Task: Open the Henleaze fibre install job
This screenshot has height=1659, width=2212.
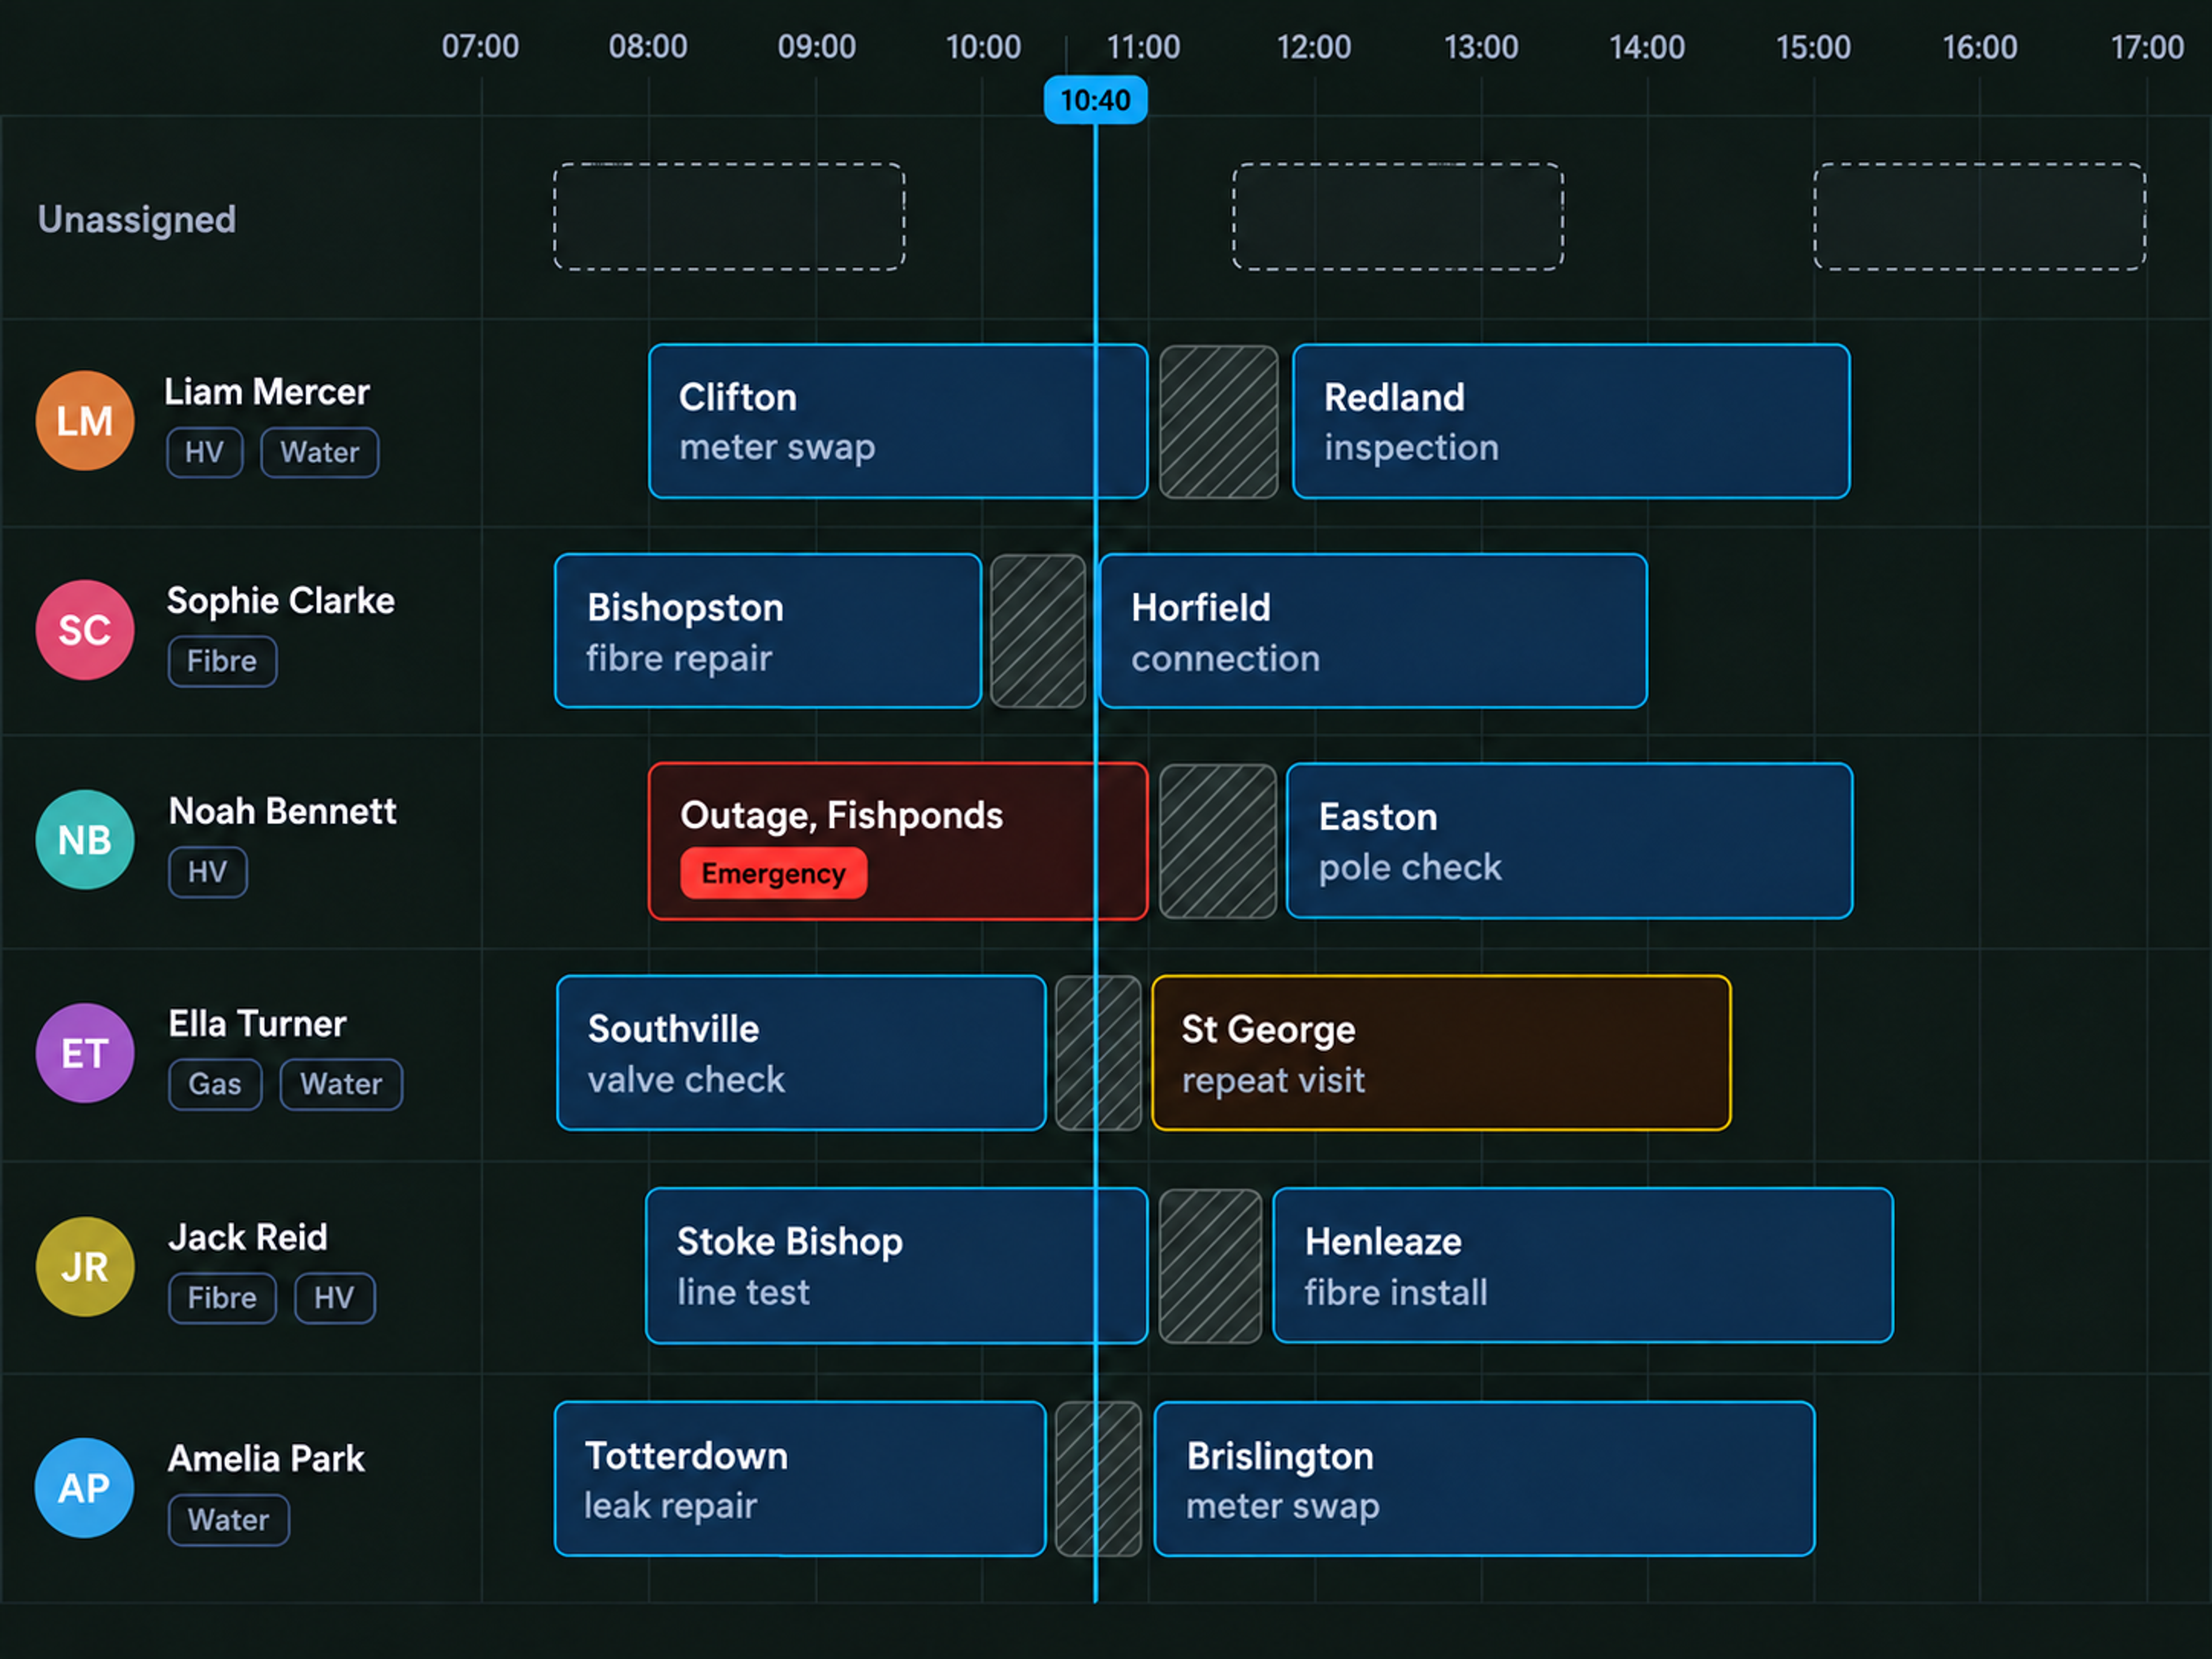Action: [x=1583, y=1265]
